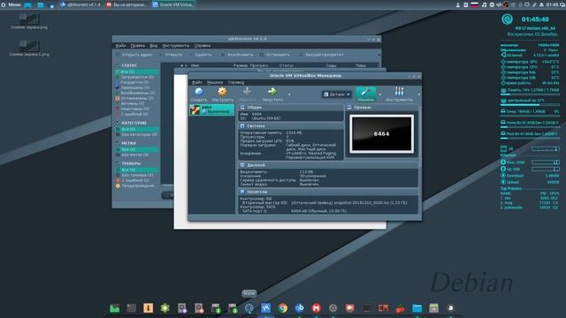Viewport: 566px width, 318px height.
Task: Open Chrome from the dock
Action: (283, 308)
